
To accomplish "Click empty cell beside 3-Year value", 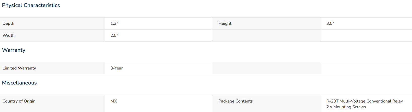I will click(266, 68).
